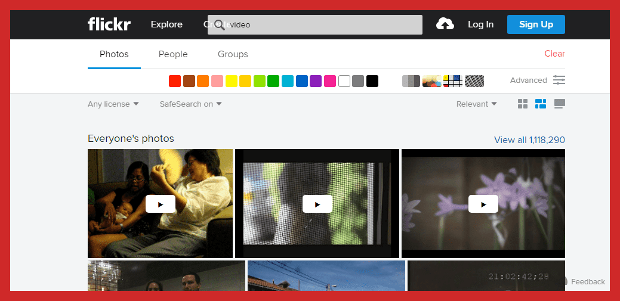
Task: Pick the cyan color swatch
Action: (x=288, y=81)
